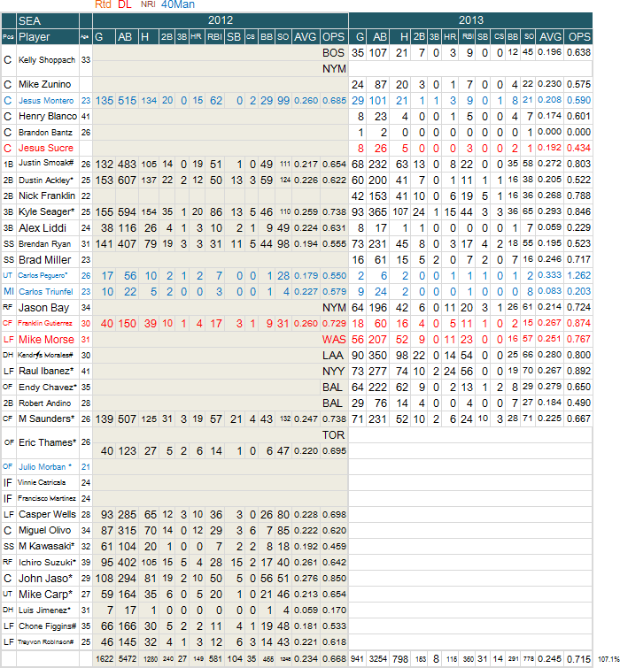Viewport: 620px width, 668px height.
Task: Select the blue Jesus Montero name
Action: [x=46, y=101]
